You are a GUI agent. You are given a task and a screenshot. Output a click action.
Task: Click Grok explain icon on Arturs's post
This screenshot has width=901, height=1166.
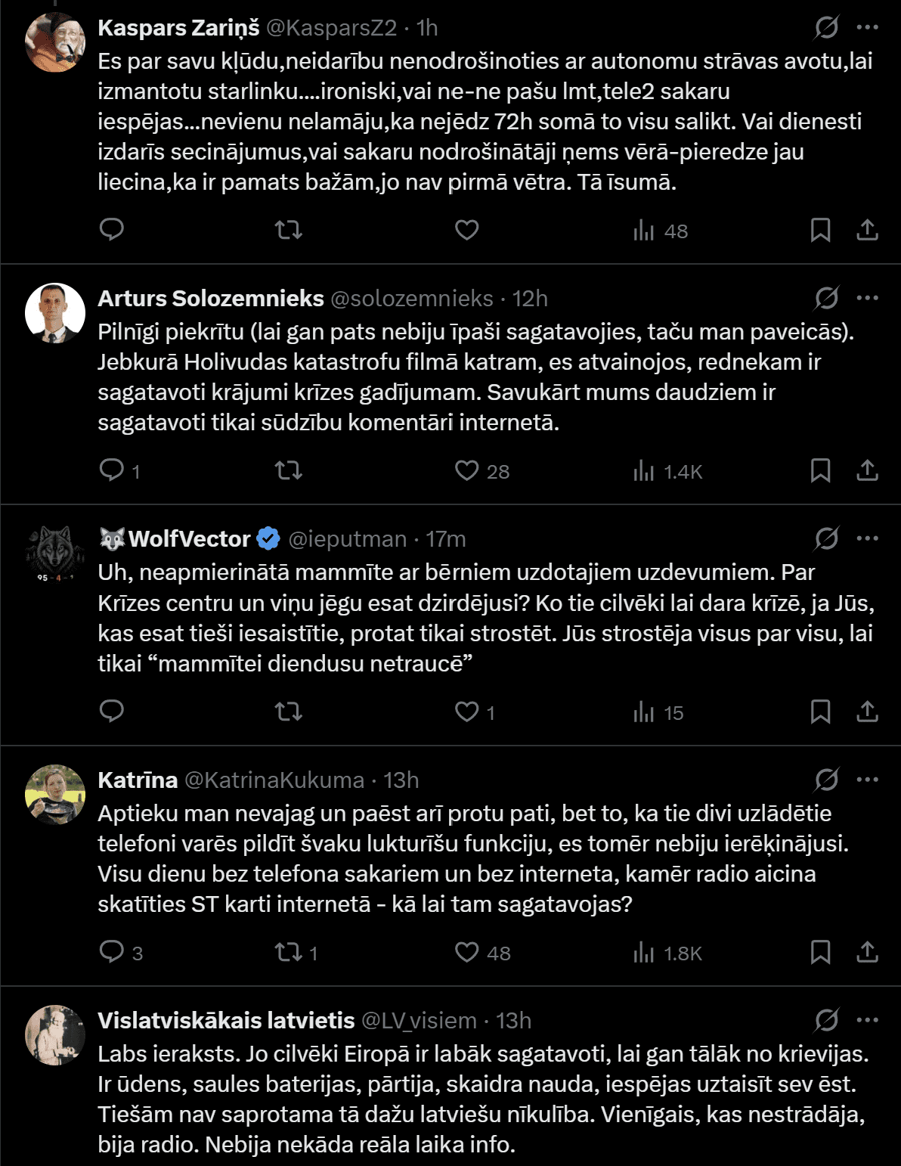point(826,299)
